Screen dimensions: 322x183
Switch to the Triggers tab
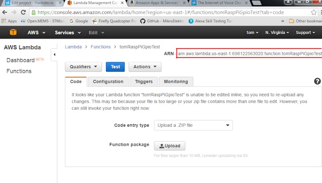(144, 81)
